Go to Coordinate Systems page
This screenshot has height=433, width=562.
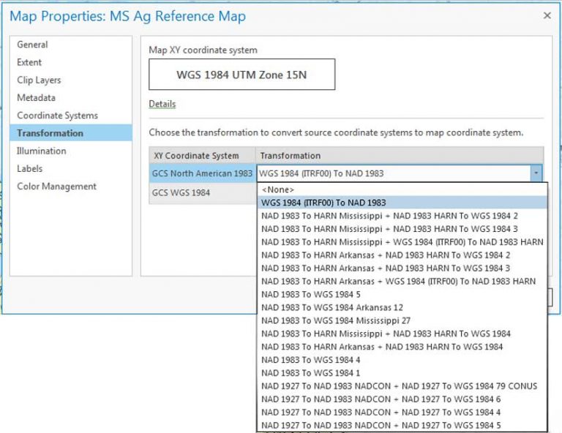click(x=57, y=116)
